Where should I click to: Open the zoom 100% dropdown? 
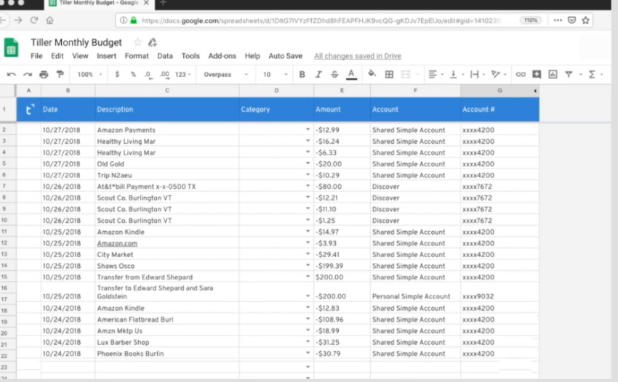click(x=89, y=74)
